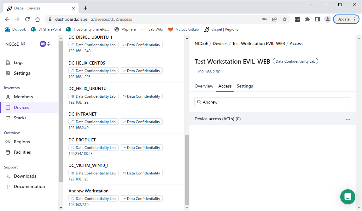
Task: Expand the account switcher next to M avatar
Action: (49, 44)
